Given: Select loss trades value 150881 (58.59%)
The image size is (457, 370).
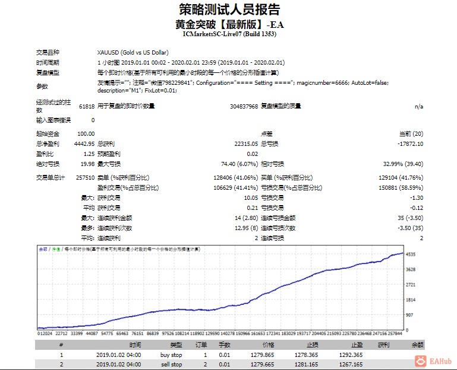Looking at the screenshot, I should (401, 188).
